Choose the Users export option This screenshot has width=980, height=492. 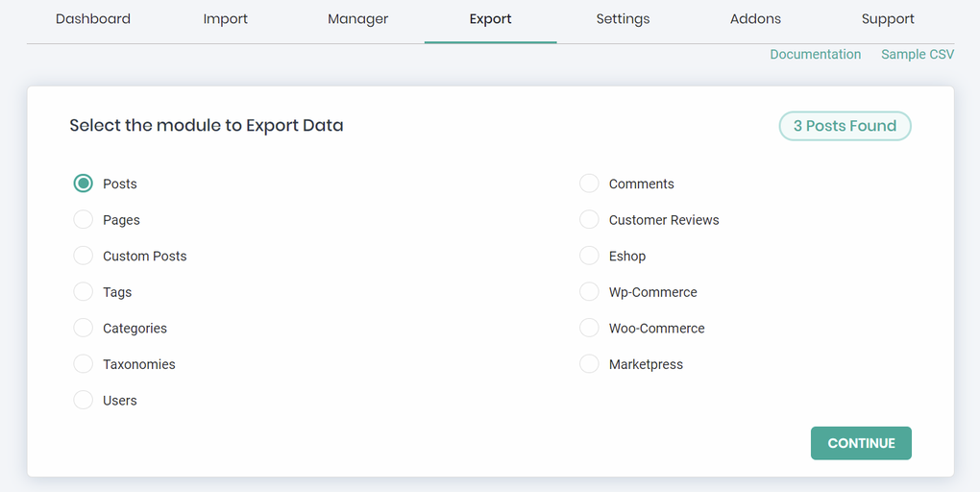point(84,400)
